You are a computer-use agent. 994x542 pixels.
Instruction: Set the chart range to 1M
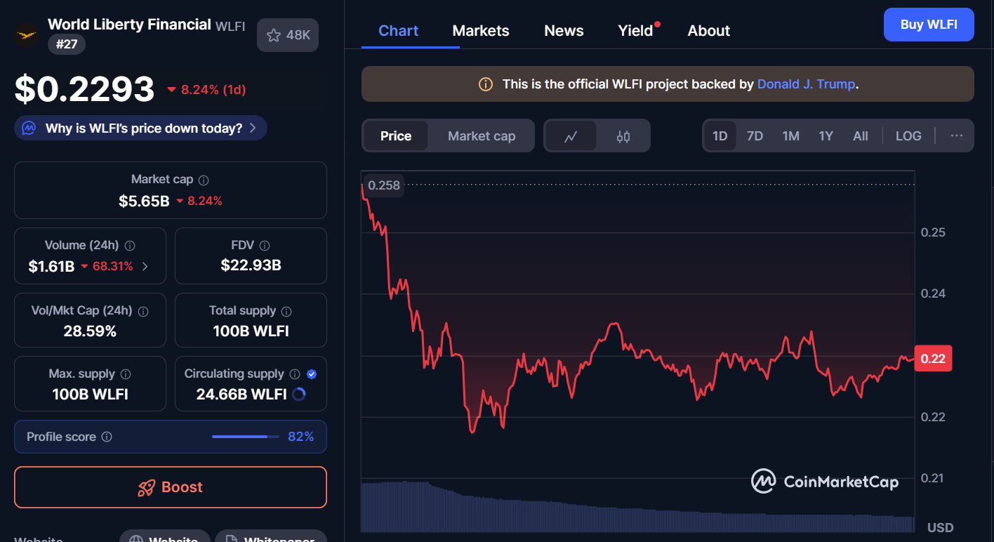click(791, 136)
